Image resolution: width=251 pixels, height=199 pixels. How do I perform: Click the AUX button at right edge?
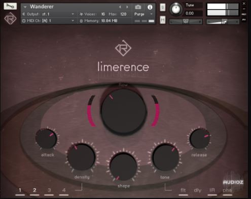click(x=244, y=14)
